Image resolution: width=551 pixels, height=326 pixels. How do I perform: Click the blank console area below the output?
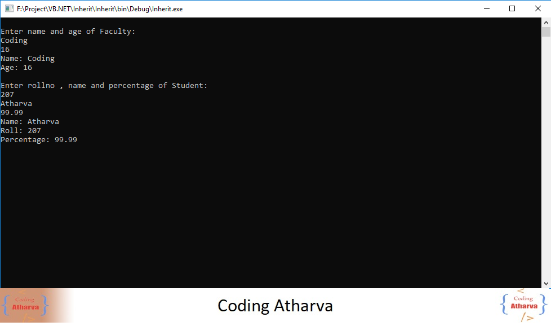[x=225, y=214]
